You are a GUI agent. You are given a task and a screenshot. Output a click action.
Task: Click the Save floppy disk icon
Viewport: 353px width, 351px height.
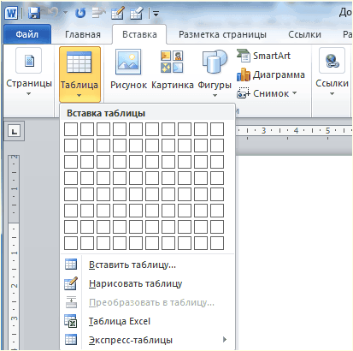click(34, 13)
